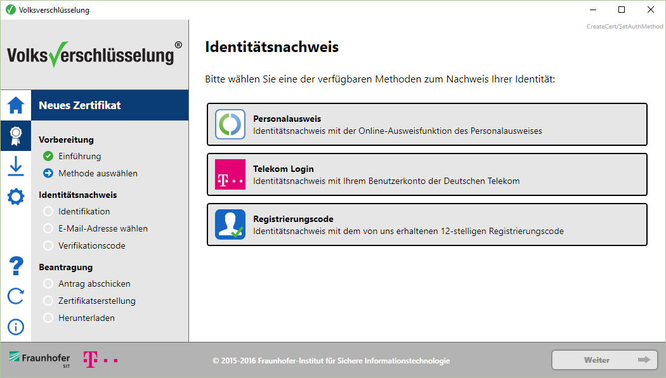This screenshot has height=378, width=666.
Task: Select the Identifikation step
Action: [x=84, y=211]
